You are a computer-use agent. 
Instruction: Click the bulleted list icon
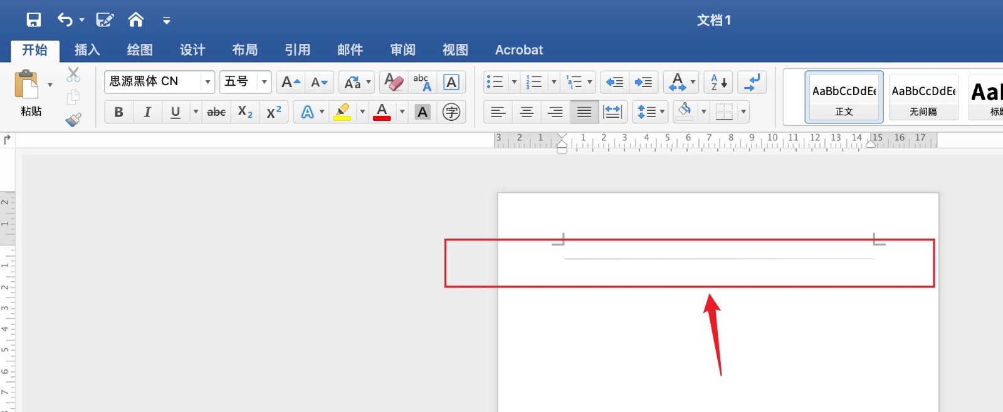point(495,82)
